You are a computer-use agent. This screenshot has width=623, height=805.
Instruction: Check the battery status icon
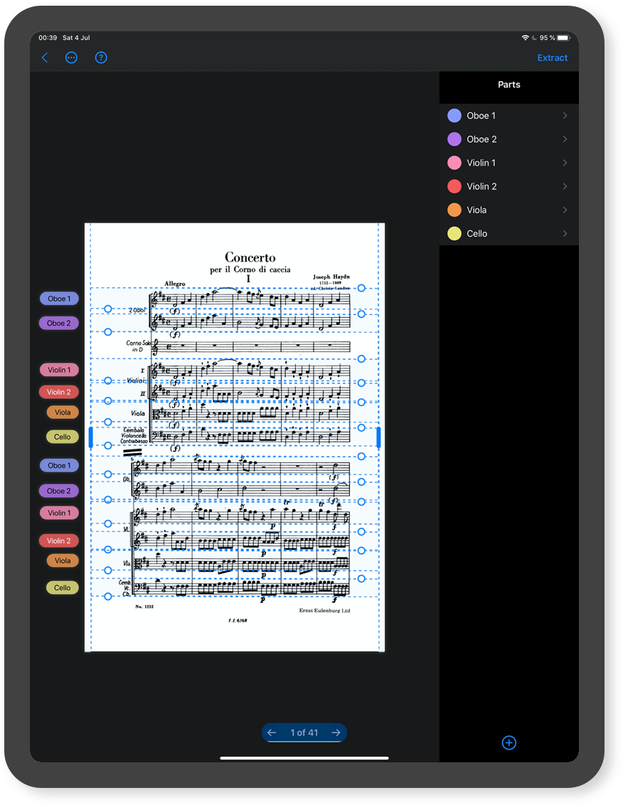[x=564, y=38]
